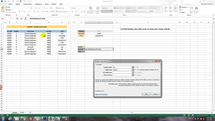Collapse dialog via Lookup_value range selector

[x=133, y=67]
